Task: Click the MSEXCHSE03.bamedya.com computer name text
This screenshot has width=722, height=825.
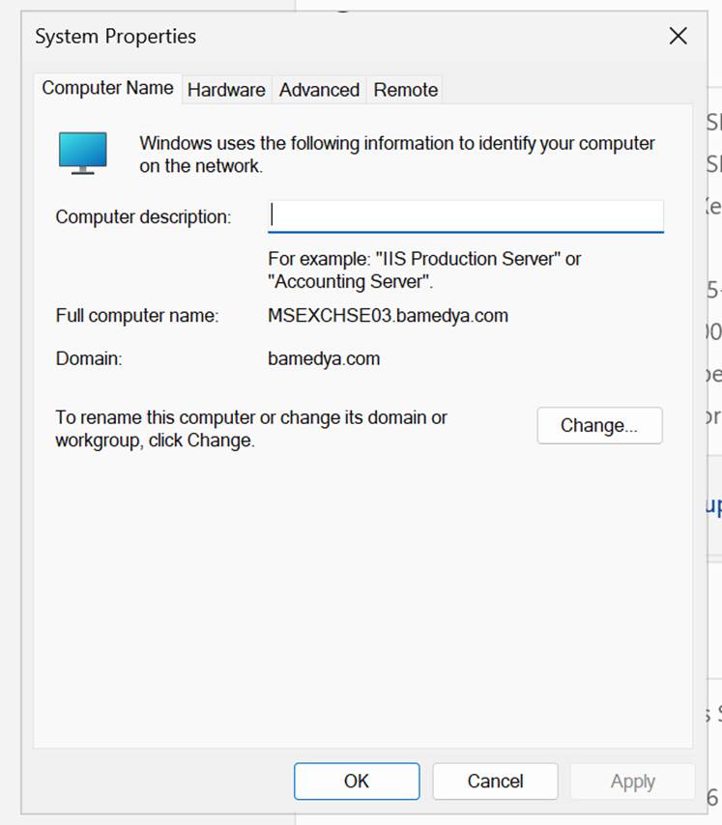Action: tap(388, 316)
